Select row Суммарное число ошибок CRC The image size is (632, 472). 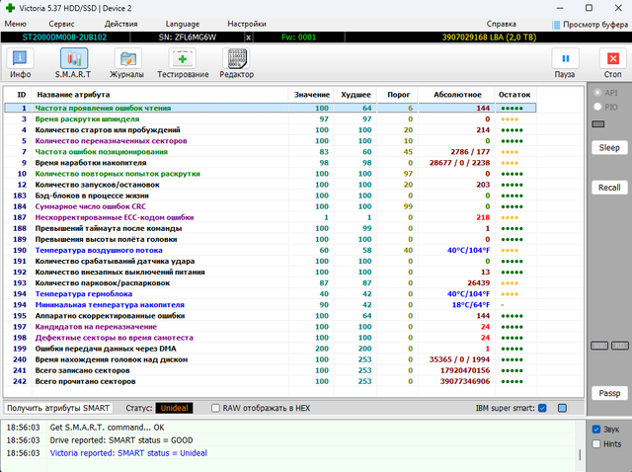click(x=270, y=206)
